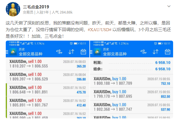Select 全部交易品种 title in left screenshot
The width and height of the screenshot is (178, 121).
[31, 54]
